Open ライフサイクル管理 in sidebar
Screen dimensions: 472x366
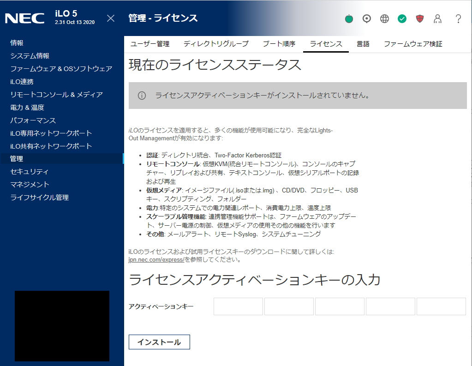pyautogui.click(x=39, y=198)
